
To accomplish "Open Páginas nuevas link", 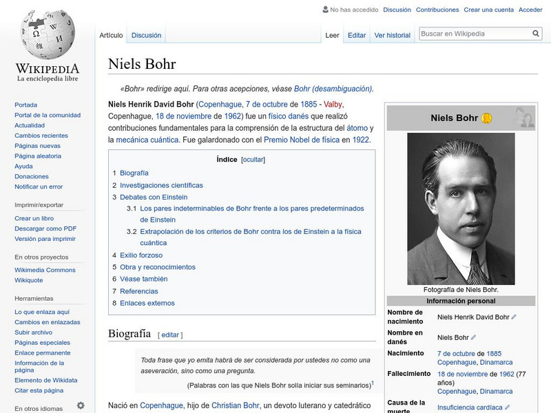I will coord(37,145).
